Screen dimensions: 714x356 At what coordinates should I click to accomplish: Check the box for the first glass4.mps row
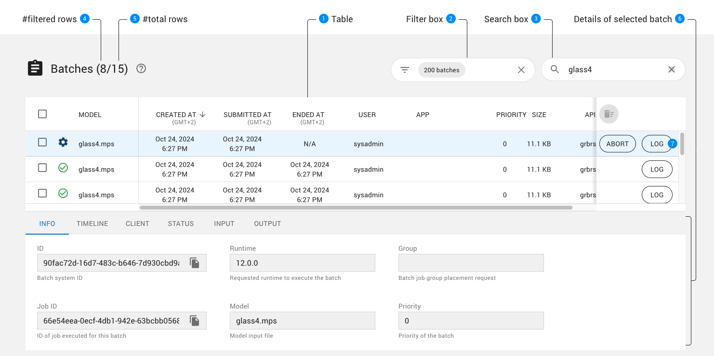tap(42, 143)
